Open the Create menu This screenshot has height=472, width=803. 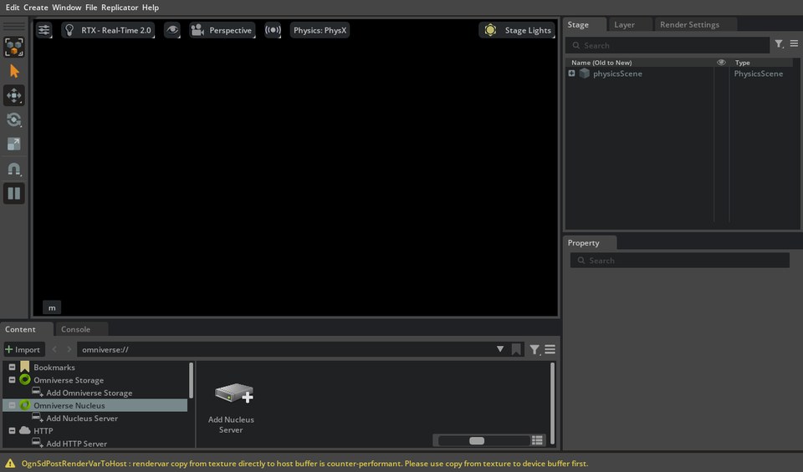36,8
